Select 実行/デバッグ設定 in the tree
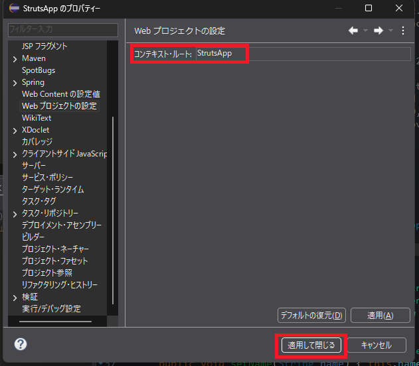Image resolution: width=419 pixels, height=366 pixels. (x=51, y=308)
